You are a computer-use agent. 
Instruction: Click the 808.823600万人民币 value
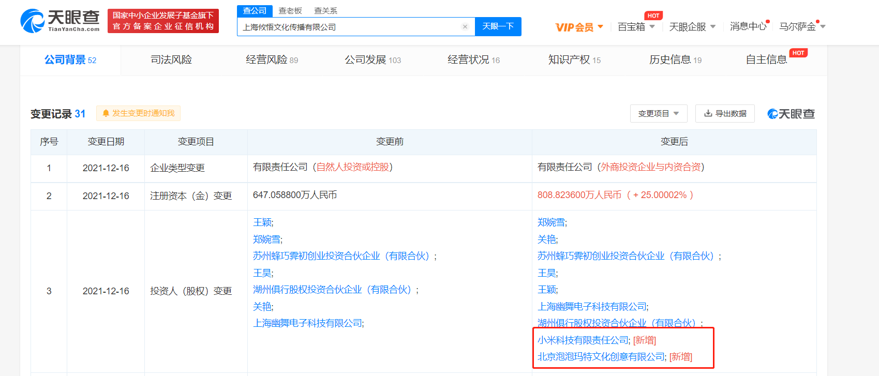point(579,195)
